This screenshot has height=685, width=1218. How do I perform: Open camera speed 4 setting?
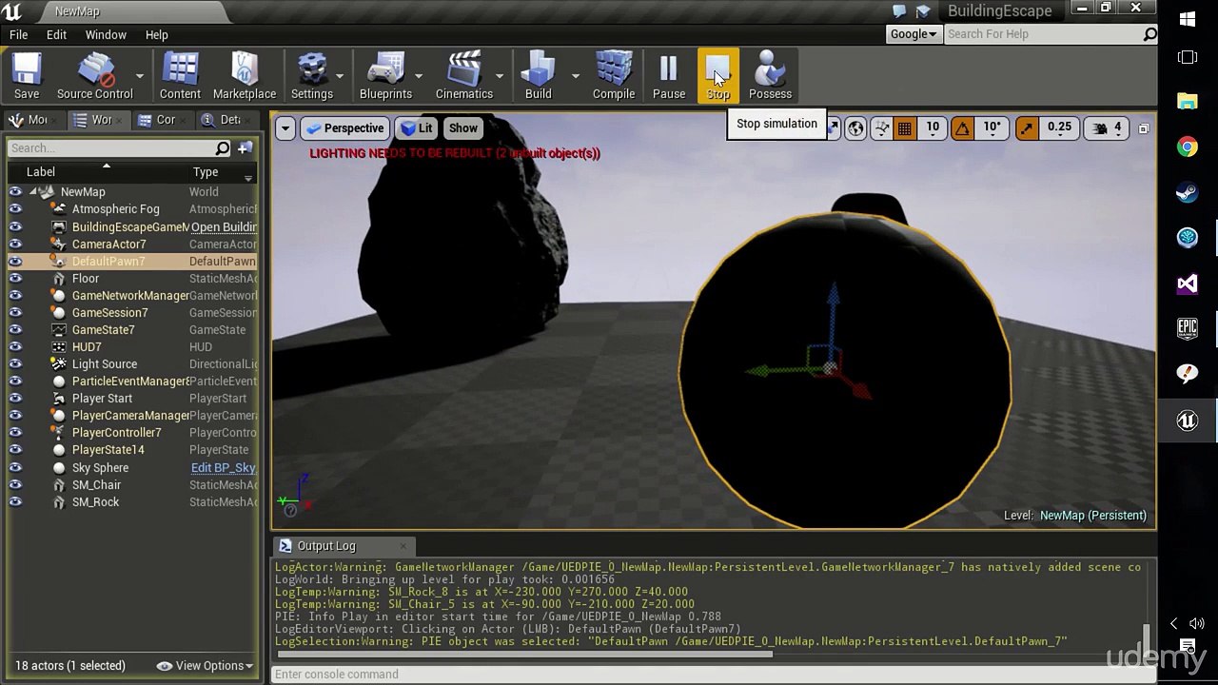(1109, 128)
